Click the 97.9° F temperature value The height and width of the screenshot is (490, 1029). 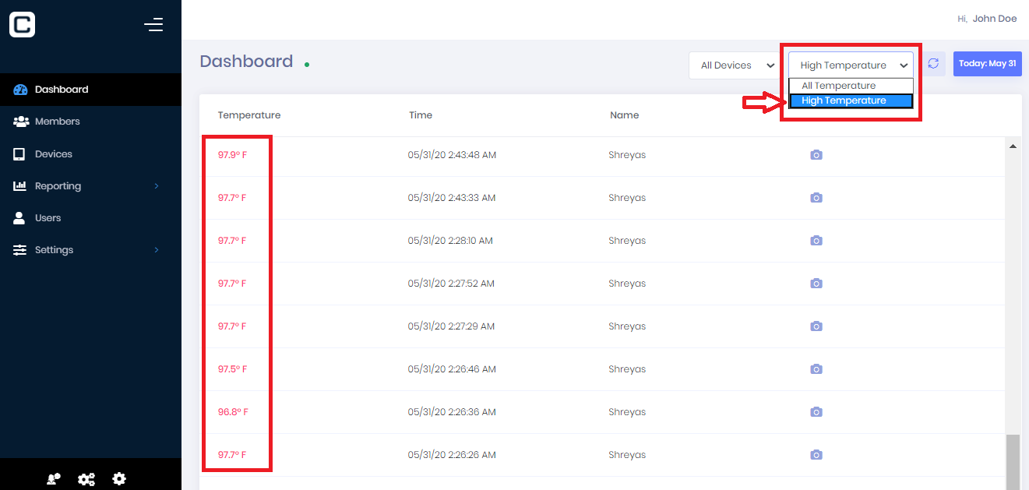point(232,155)
